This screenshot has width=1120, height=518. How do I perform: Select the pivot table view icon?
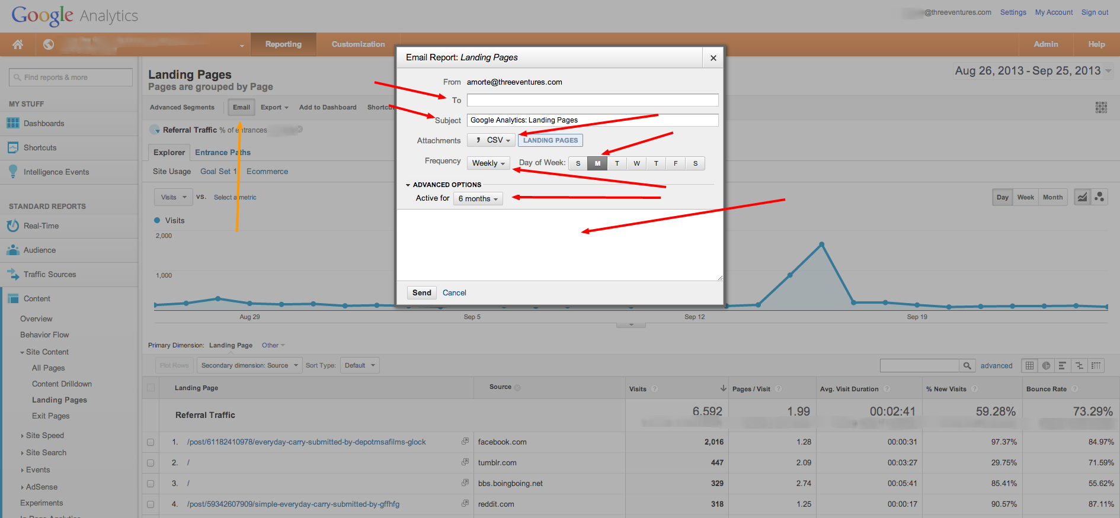(x=1096, y=366)
